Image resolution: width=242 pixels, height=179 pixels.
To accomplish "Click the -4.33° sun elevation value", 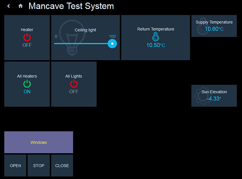I will [214, 98].
